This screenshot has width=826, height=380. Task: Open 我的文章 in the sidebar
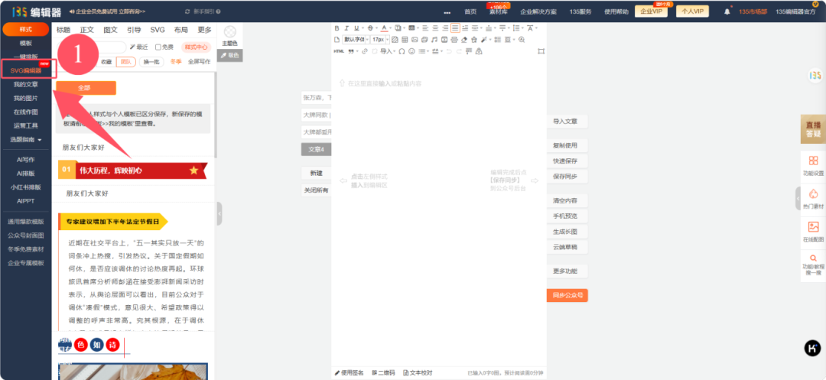coord(26,84)
